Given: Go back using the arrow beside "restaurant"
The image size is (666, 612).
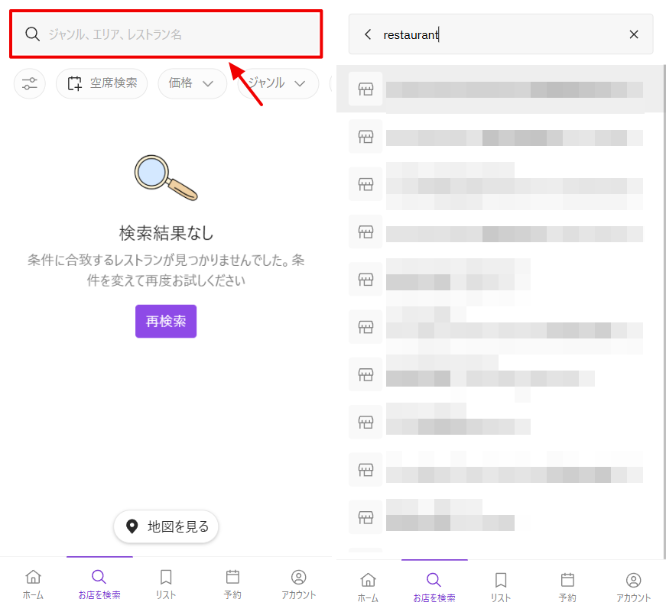Looking at the screenshot, I should click(368, 34).
